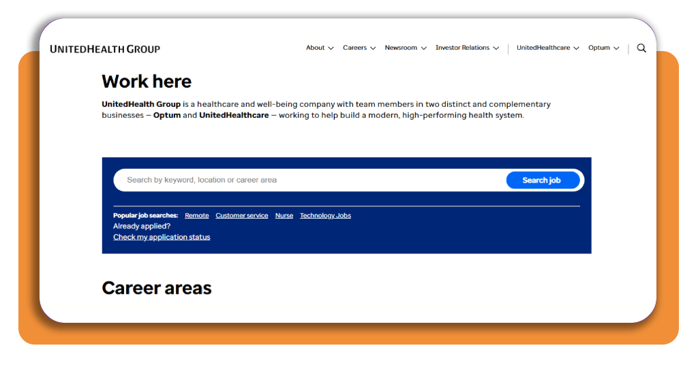Focus the keyword, location or career area field
Viewport: 698px width, 365px height.
[310, 180]
